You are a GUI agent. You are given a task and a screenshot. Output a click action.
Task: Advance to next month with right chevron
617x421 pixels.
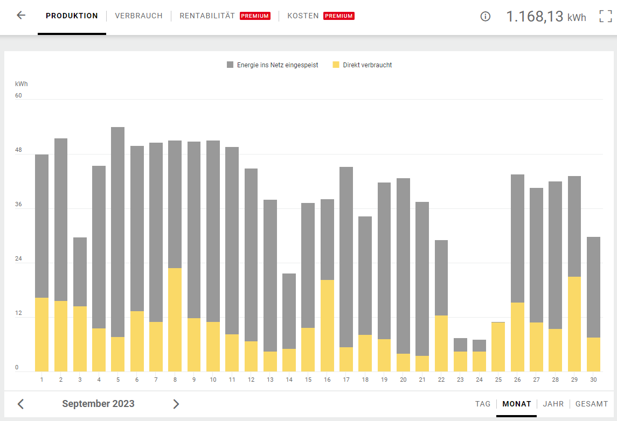176,404
